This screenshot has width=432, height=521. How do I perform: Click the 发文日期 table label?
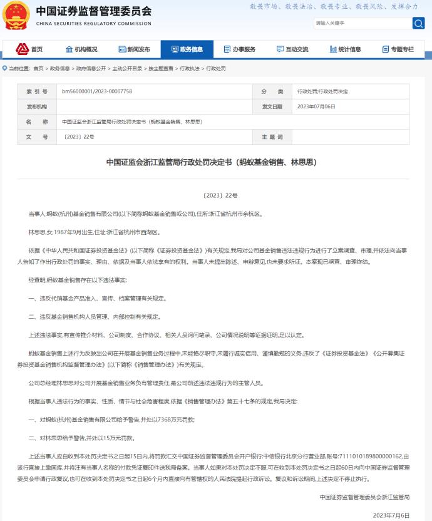click(272, 106)
